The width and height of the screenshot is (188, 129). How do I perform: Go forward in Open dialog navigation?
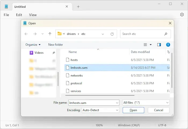pyautogui.click(x=35, y=34)
